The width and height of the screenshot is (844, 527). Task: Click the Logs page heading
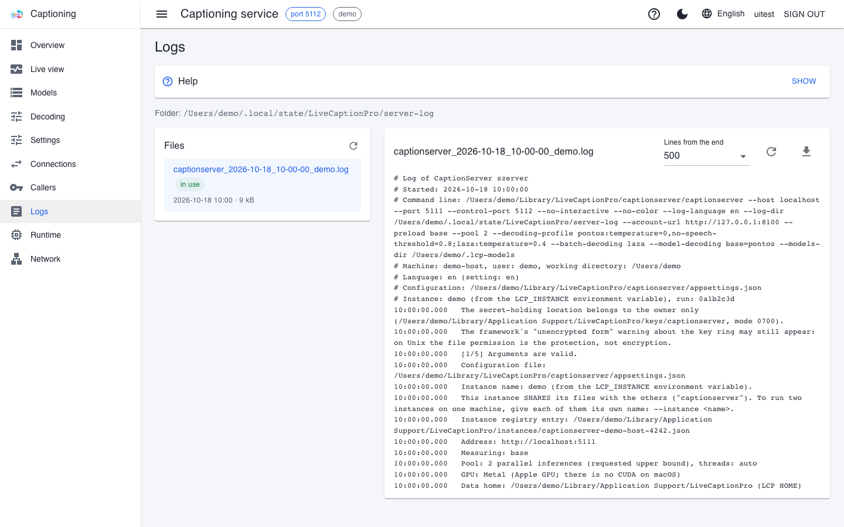coord(170,47)
